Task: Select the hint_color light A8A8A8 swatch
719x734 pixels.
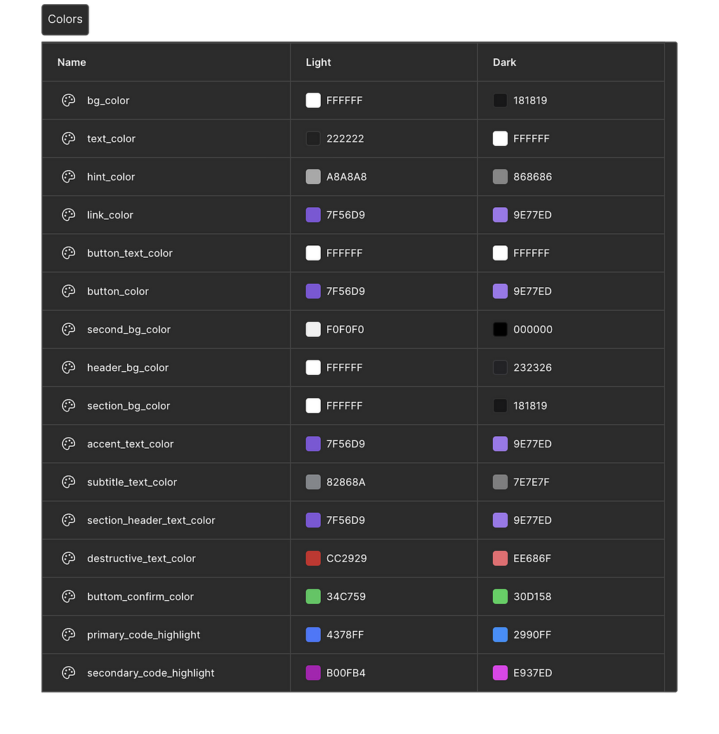Action: click(x=313, y=176)
